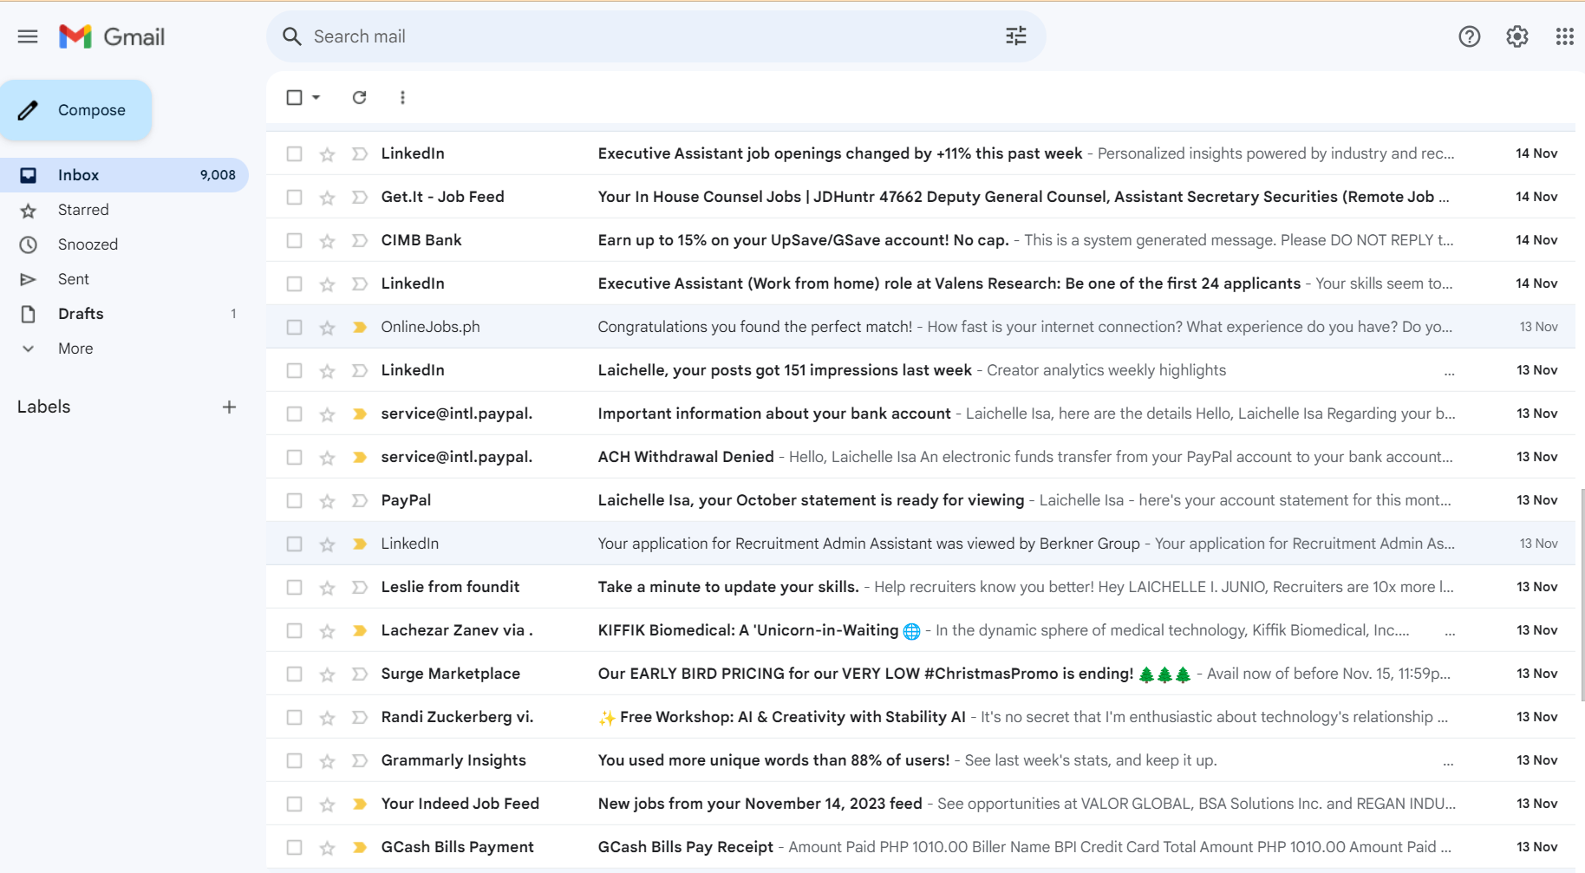The width and height of the screenshot is (1585, 873).
Task: Expand More in the sidebar
Action: [x=75, y=349]
